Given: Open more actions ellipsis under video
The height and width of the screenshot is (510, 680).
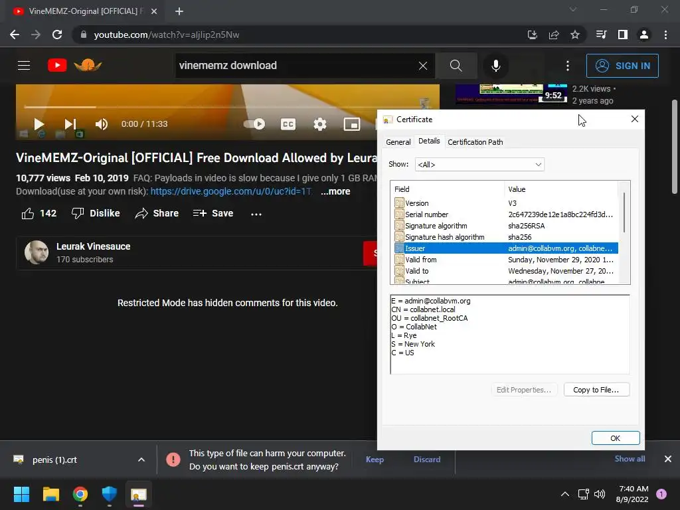Looking at the screenshot, I should click(256, 214).
